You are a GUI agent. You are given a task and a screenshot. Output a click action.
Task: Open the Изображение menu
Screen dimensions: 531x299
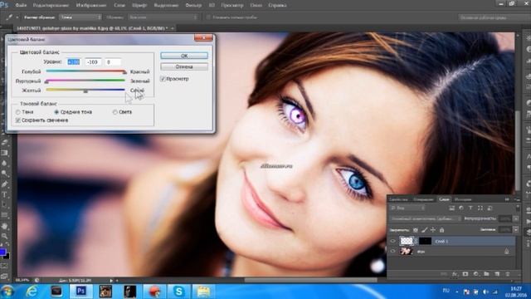click(x=91, y=5)
